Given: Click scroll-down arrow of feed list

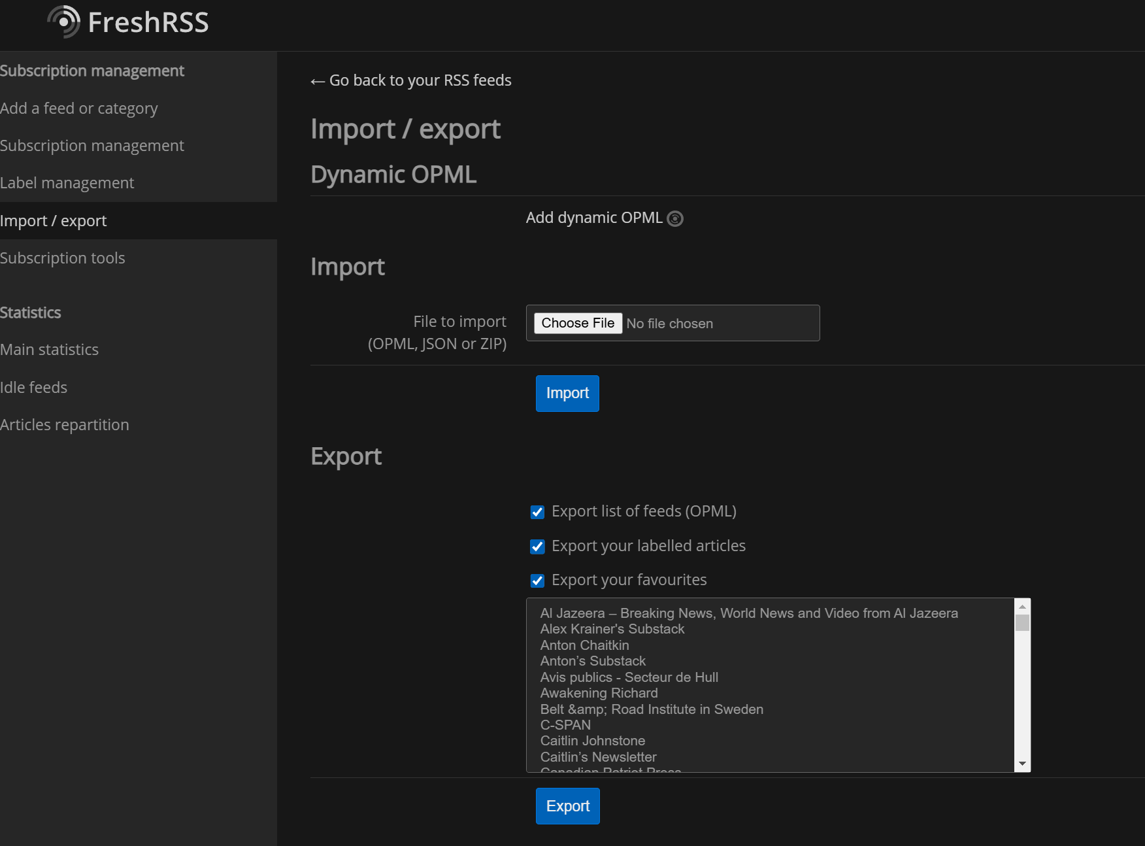Looking at the screenshot, I should tap(1022, 764).
